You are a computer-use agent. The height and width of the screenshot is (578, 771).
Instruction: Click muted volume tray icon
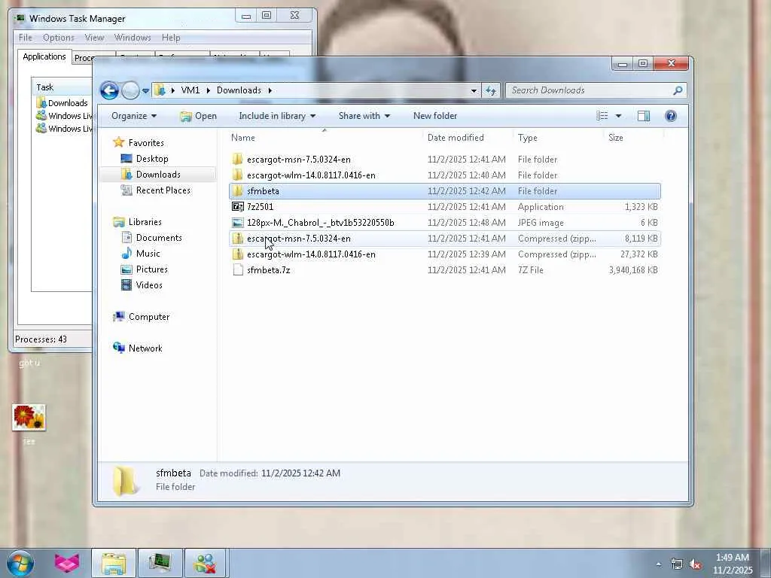click(x=695, y=564)
